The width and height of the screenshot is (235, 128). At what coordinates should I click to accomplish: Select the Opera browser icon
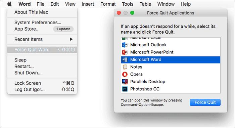125,74
